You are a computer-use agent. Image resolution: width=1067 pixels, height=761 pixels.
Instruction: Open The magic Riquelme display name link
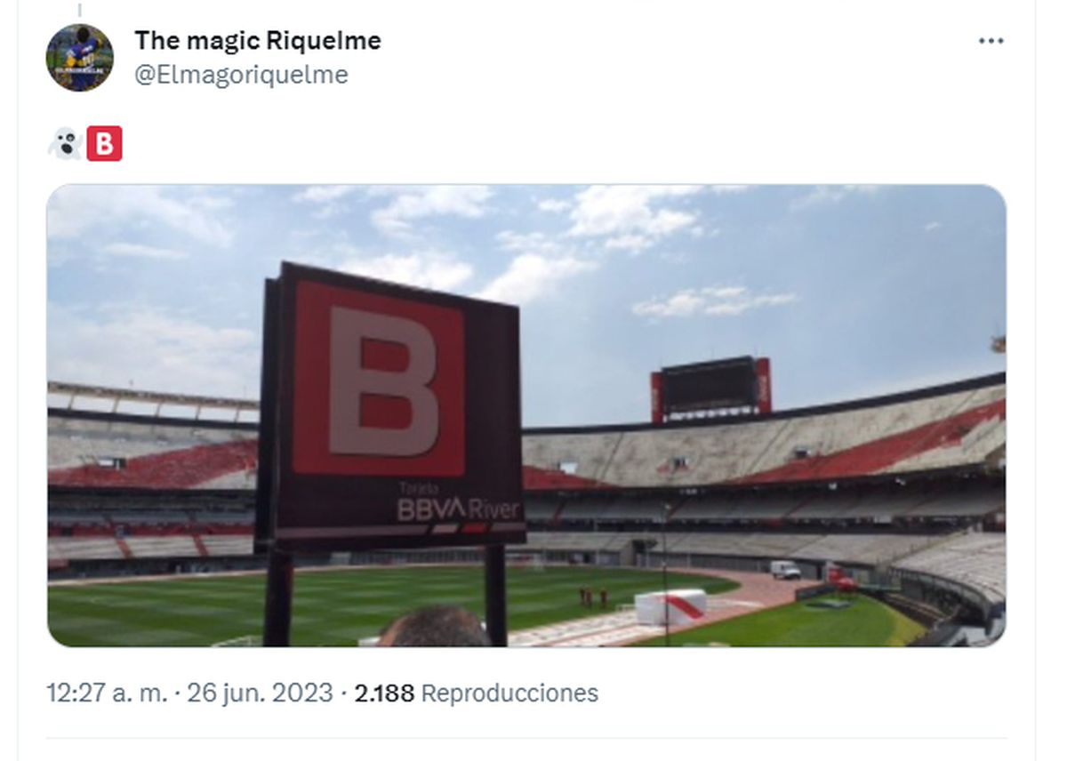click(x=258, y=40)
